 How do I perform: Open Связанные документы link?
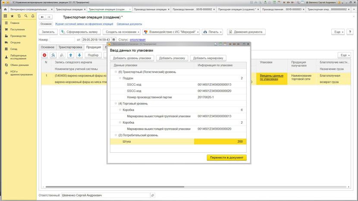(129, 24)
